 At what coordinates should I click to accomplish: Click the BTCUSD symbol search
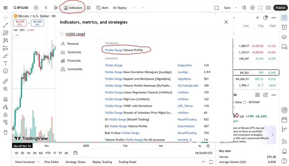(x=21, y=8)
